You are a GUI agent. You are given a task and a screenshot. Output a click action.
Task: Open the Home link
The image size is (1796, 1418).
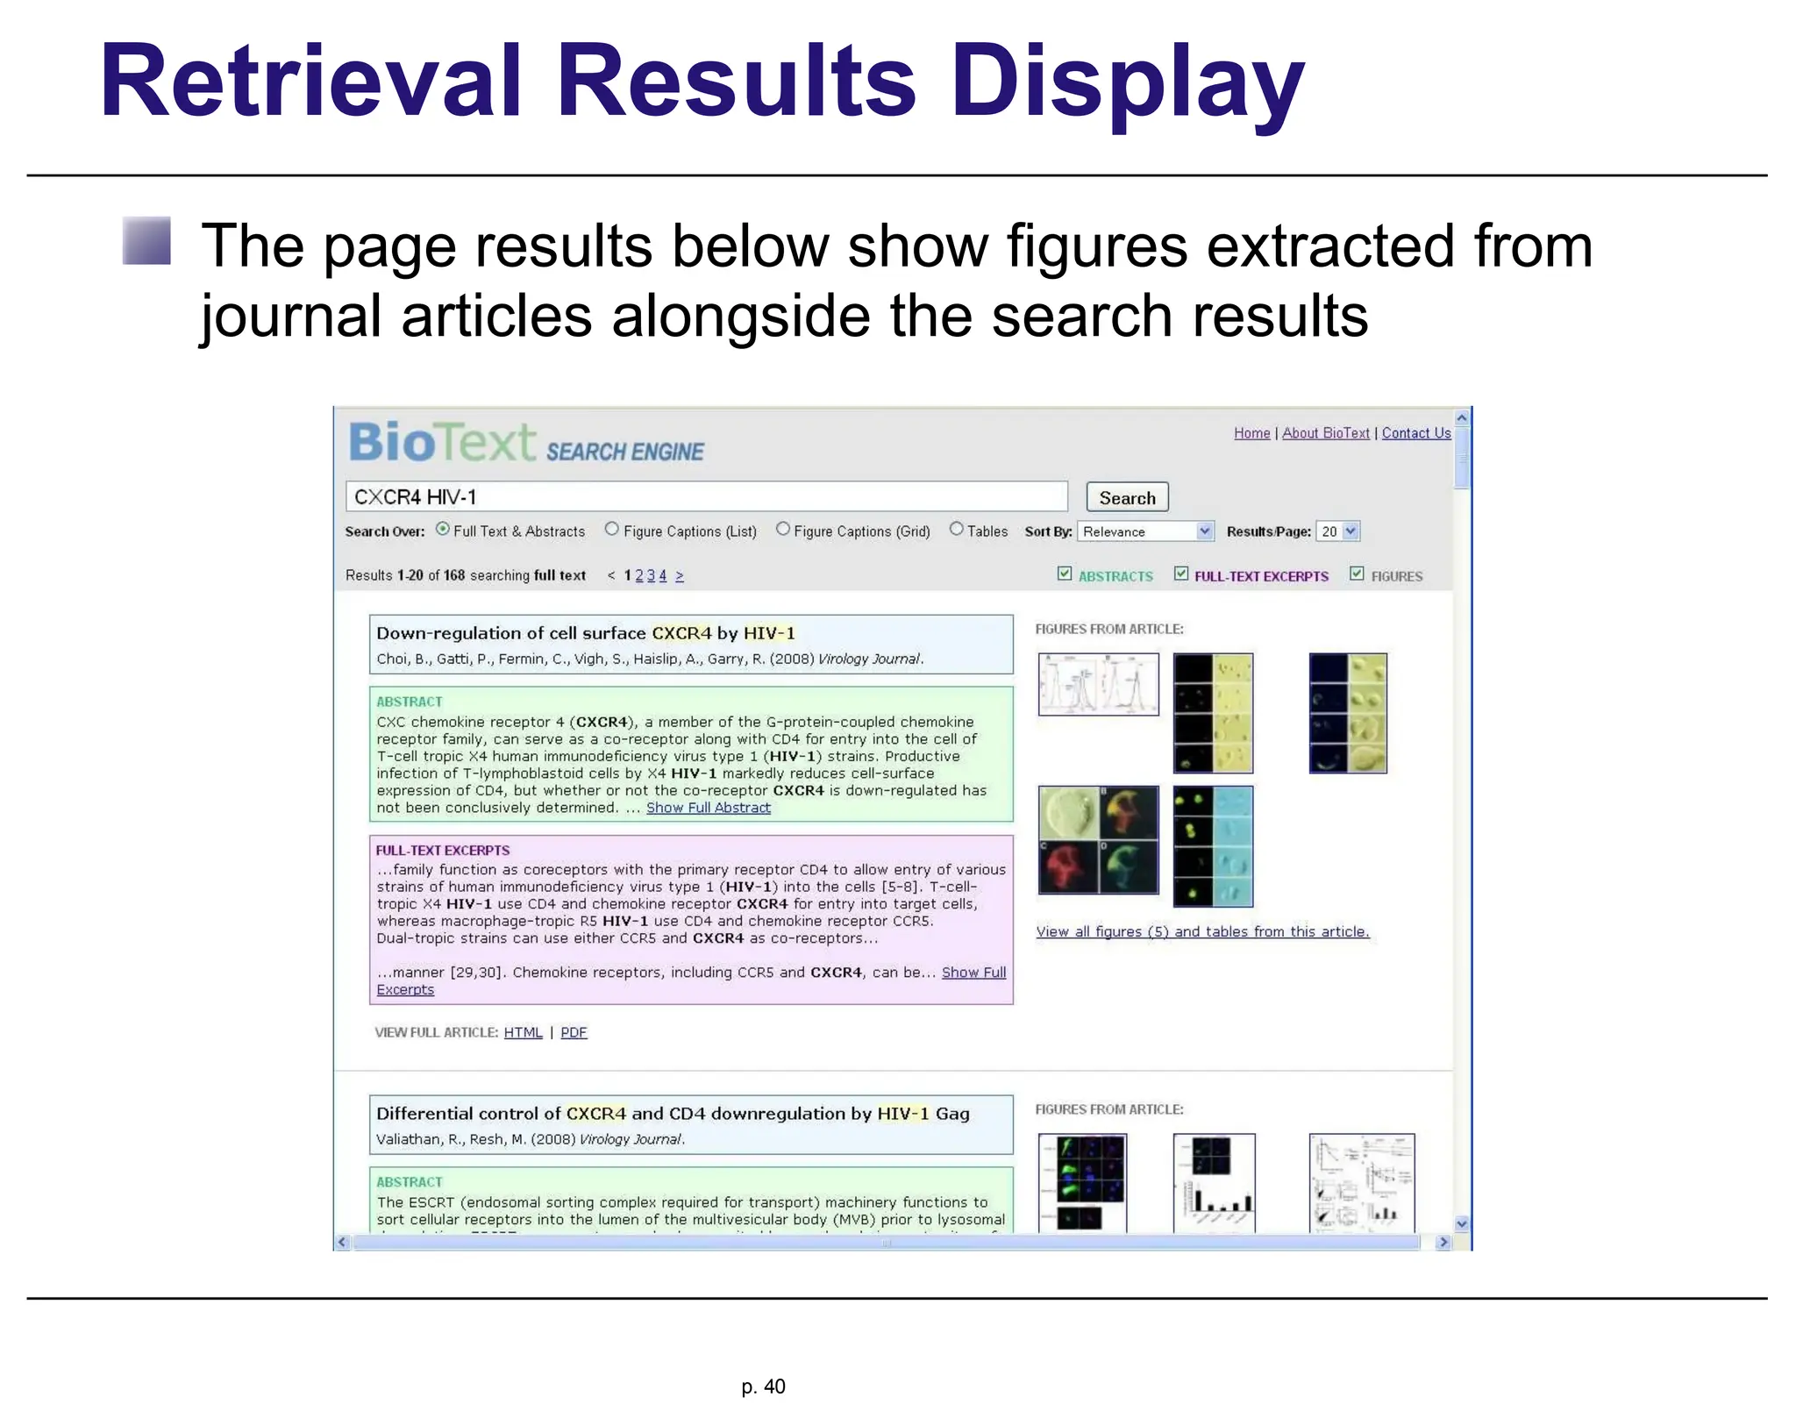point(1251,433)
